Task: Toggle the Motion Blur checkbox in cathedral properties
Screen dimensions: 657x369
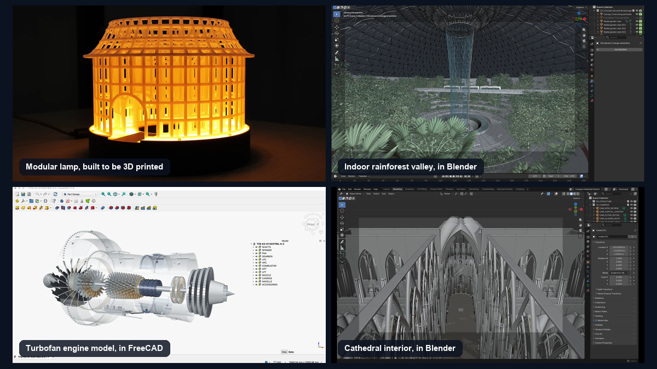Action: point(596,320)
